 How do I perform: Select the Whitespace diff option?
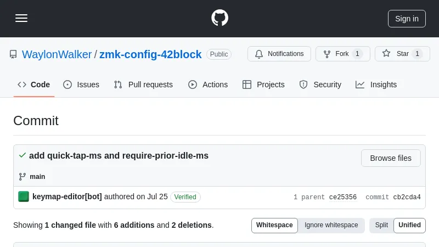pos(274,225)
